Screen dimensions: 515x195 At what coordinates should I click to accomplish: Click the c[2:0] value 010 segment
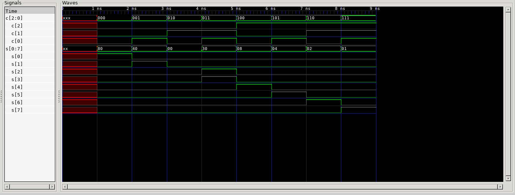coord(184,18)
